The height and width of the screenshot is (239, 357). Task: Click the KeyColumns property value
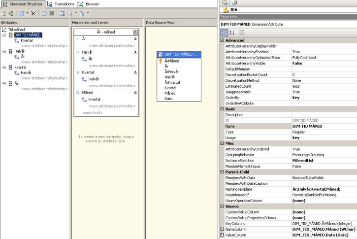[324, 224]
